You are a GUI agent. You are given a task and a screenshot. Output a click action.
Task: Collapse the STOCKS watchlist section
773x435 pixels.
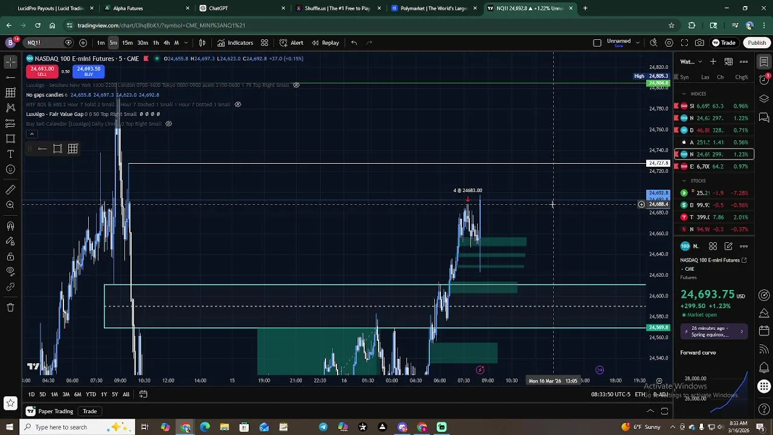pyautogui.click(x=684, y=181)
